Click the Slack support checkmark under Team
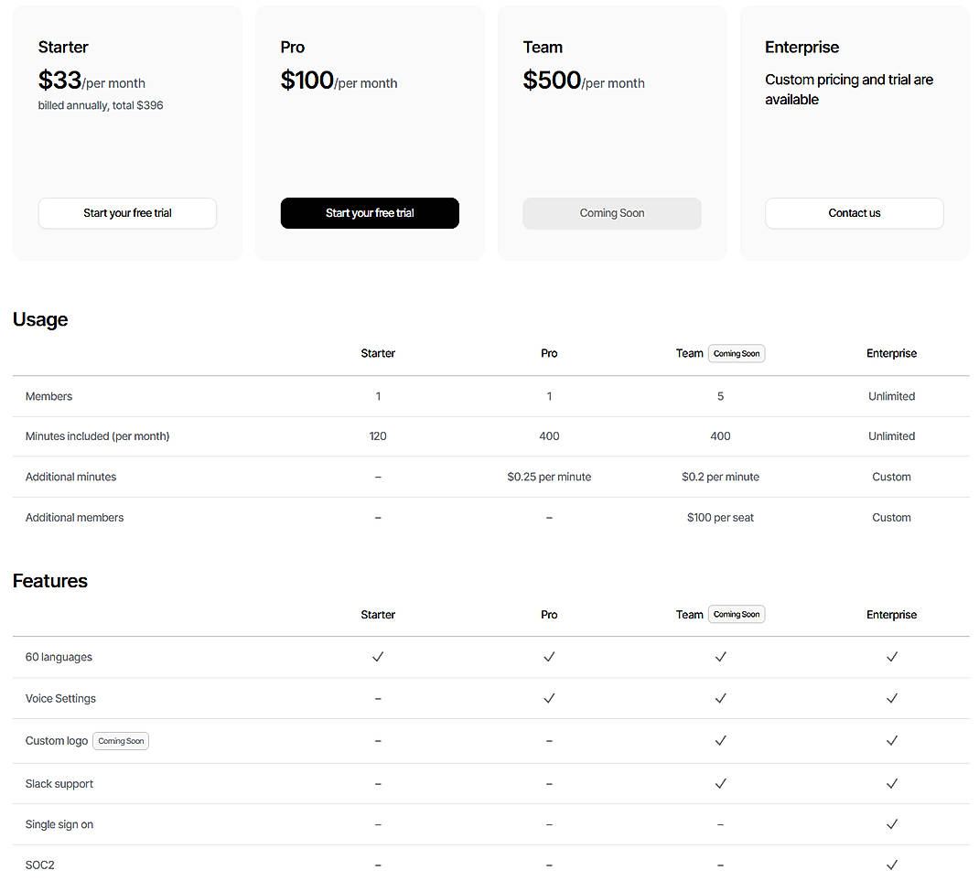 720,783
